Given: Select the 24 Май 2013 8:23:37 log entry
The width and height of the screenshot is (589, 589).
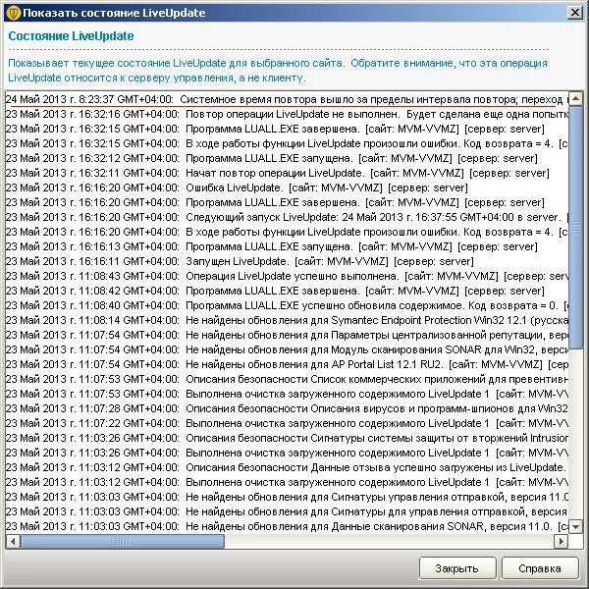Looking at the screenshot, I should click(287, 99).
